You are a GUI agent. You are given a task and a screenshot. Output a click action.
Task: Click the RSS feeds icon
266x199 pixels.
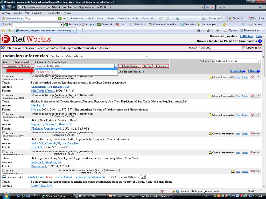[x=208, y=30]
